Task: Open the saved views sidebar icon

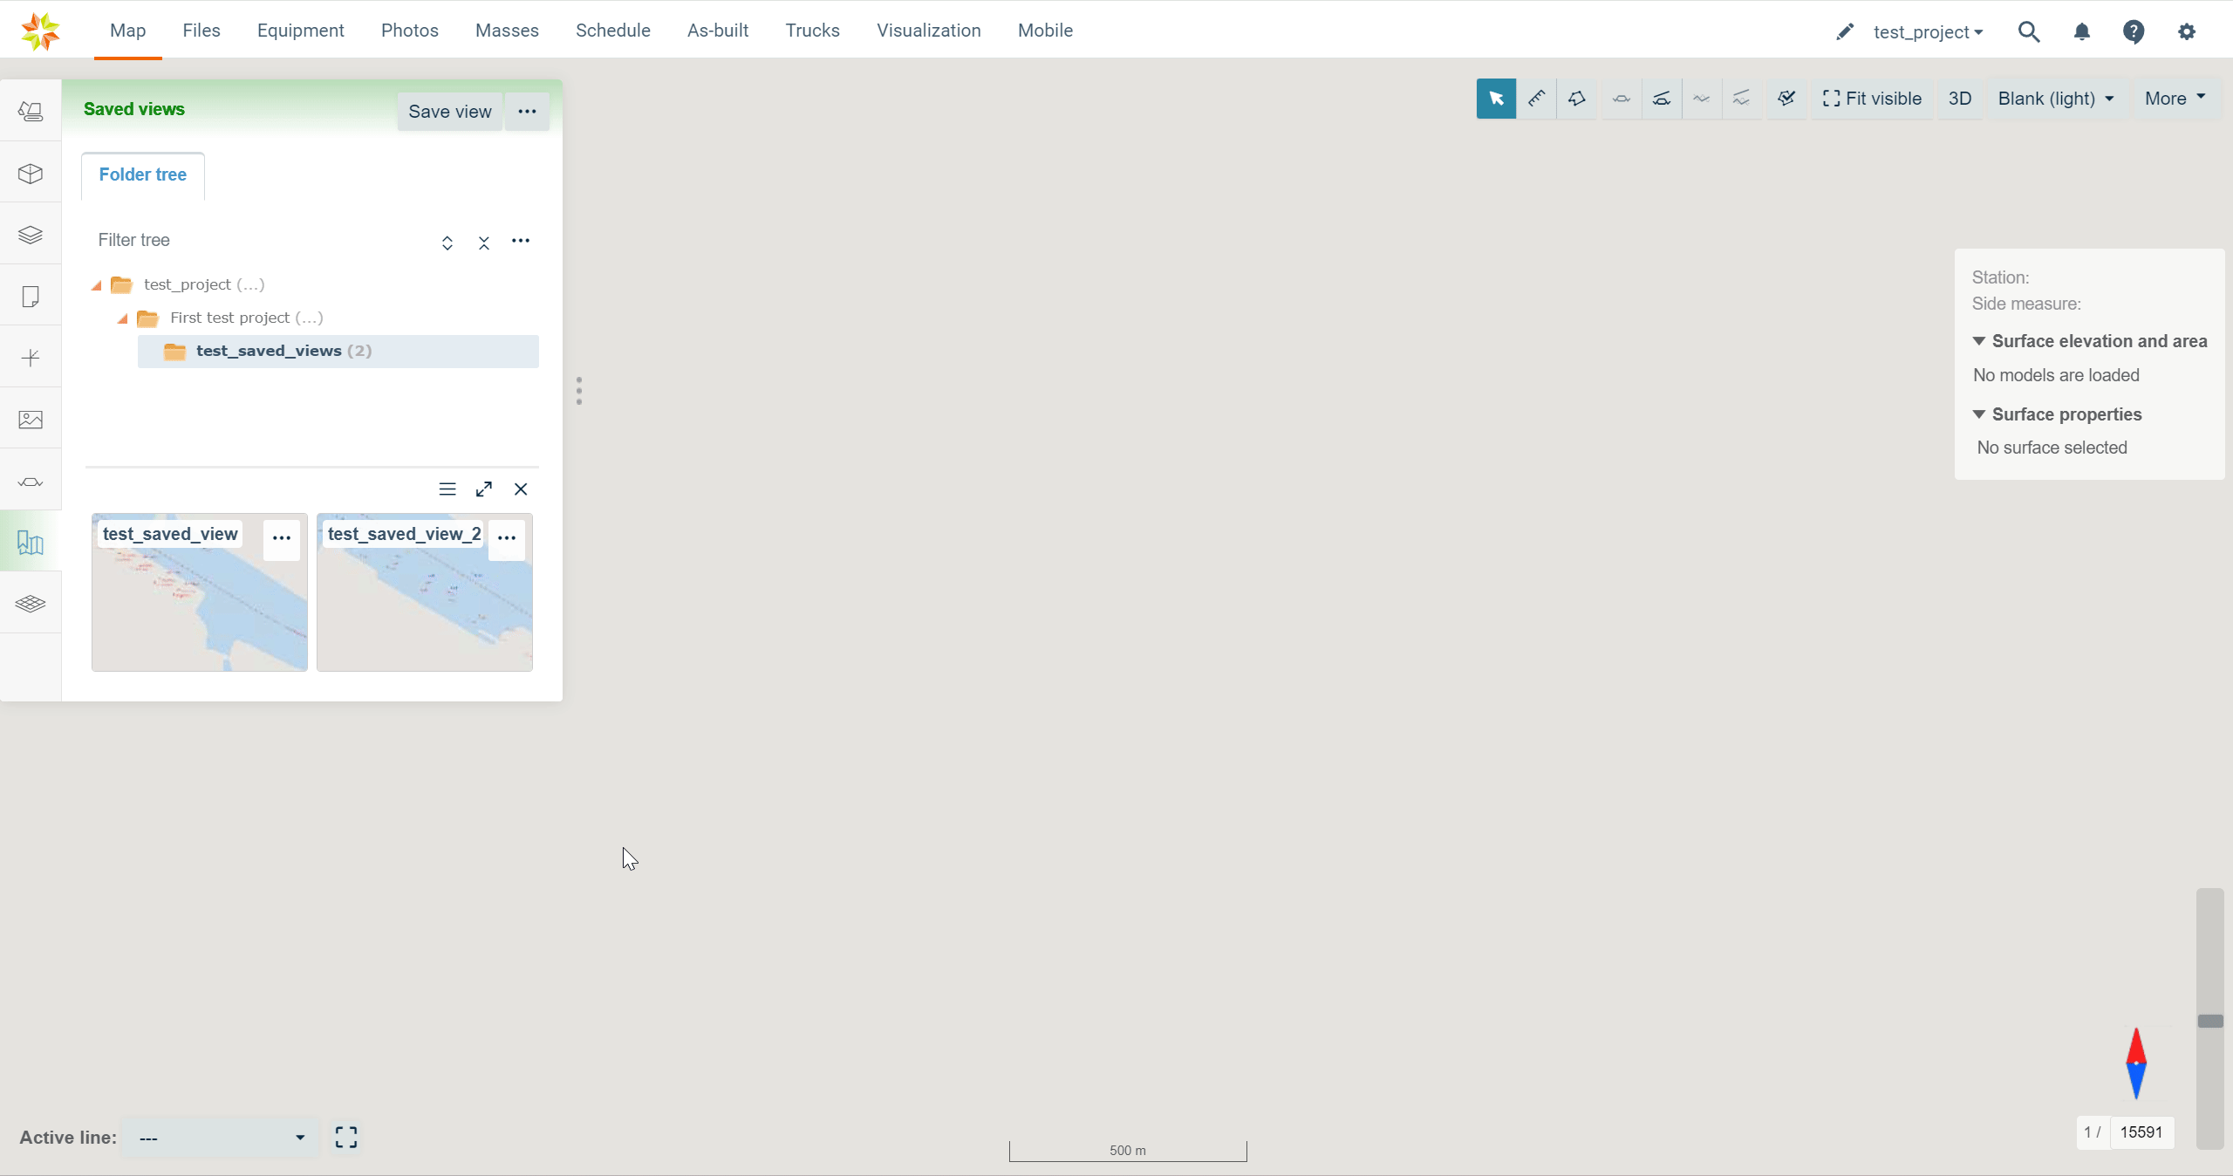Action: coord(31,543)
